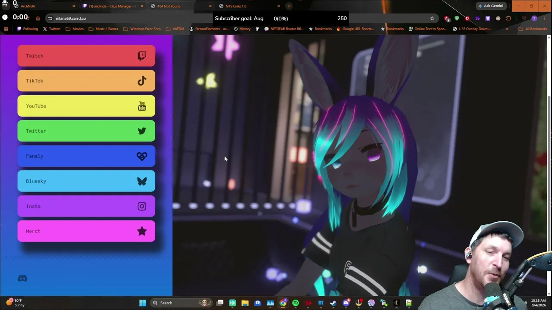Switch to the Clips Manager tab
Screen dimensions: 552x310
112,6
